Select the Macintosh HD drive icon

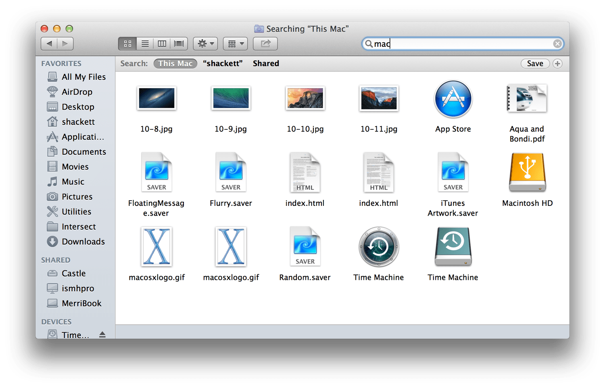tap(527, 172)
